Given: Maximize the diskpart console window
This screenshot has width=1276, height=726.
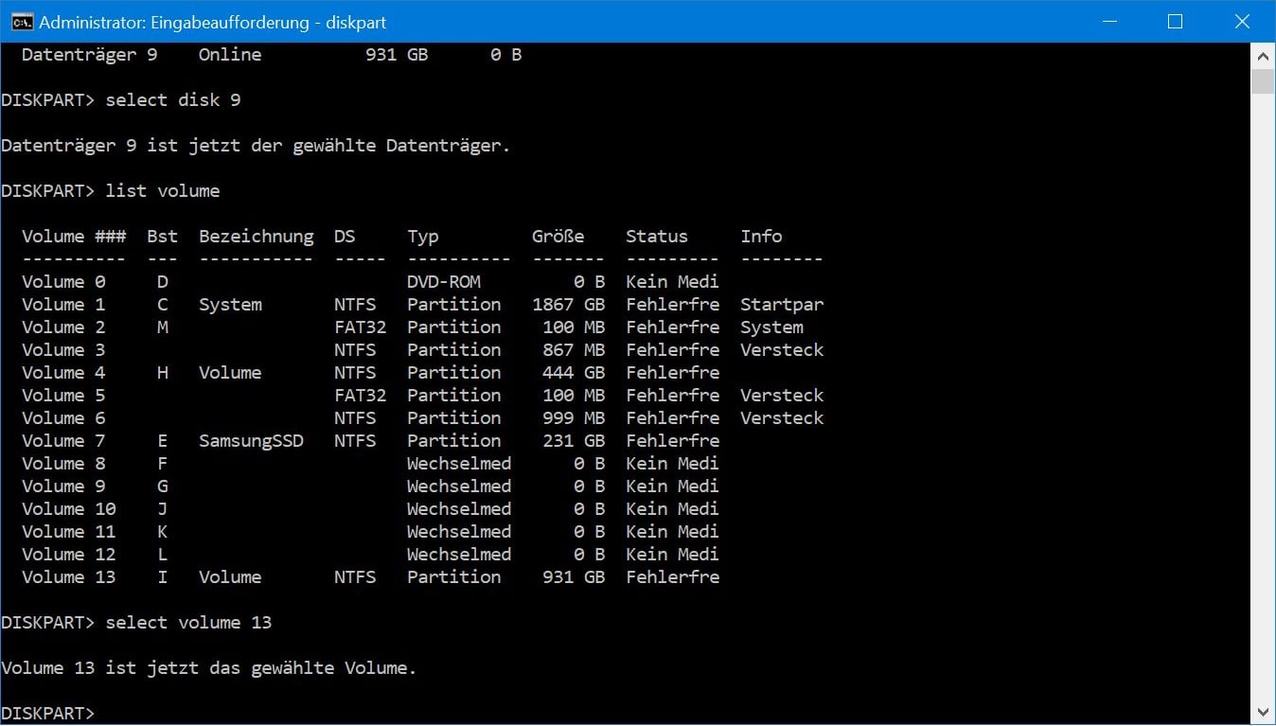Looking at the screenshot, I should [x=1175, y=22].
